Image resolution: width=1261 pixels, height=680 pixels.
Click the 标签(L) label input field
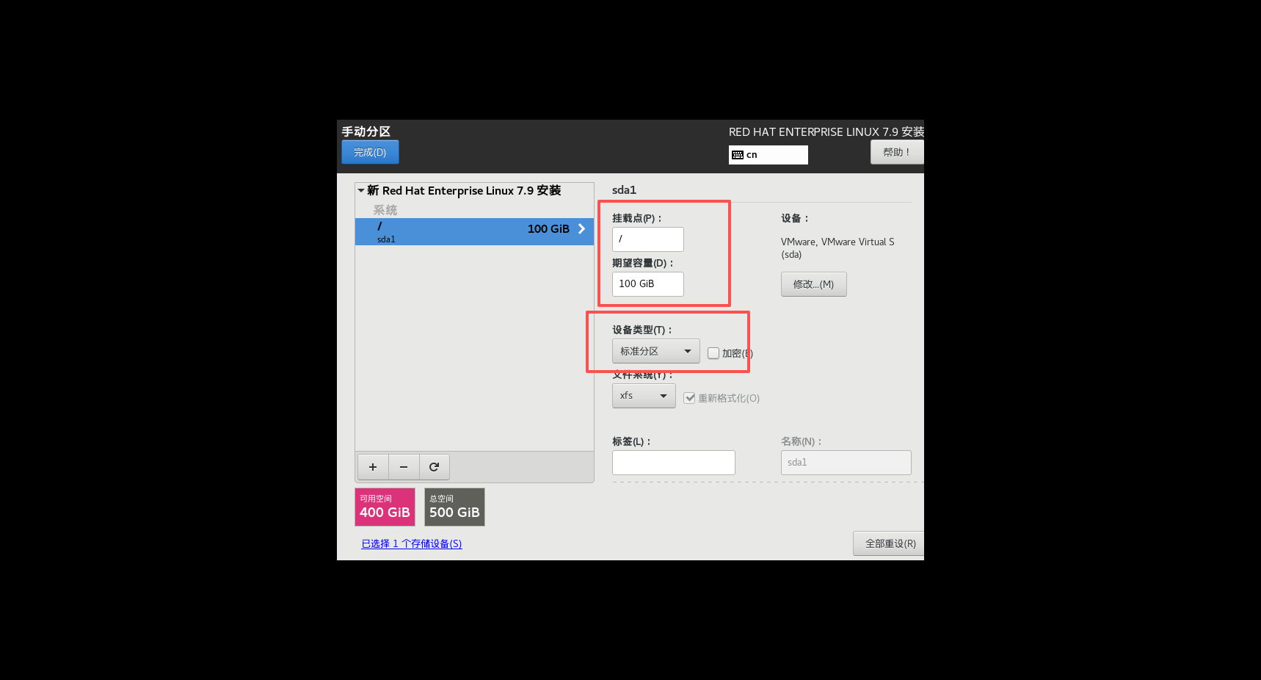673,463
